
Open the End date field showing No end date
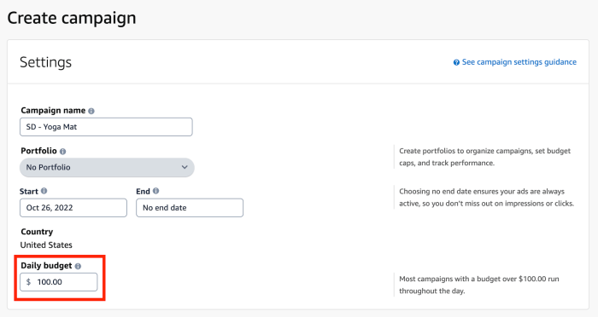(x=190, y=208)
